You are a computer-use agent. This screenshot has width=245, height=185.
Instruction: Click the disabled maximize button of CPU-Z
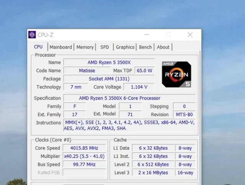coord(168,35)
